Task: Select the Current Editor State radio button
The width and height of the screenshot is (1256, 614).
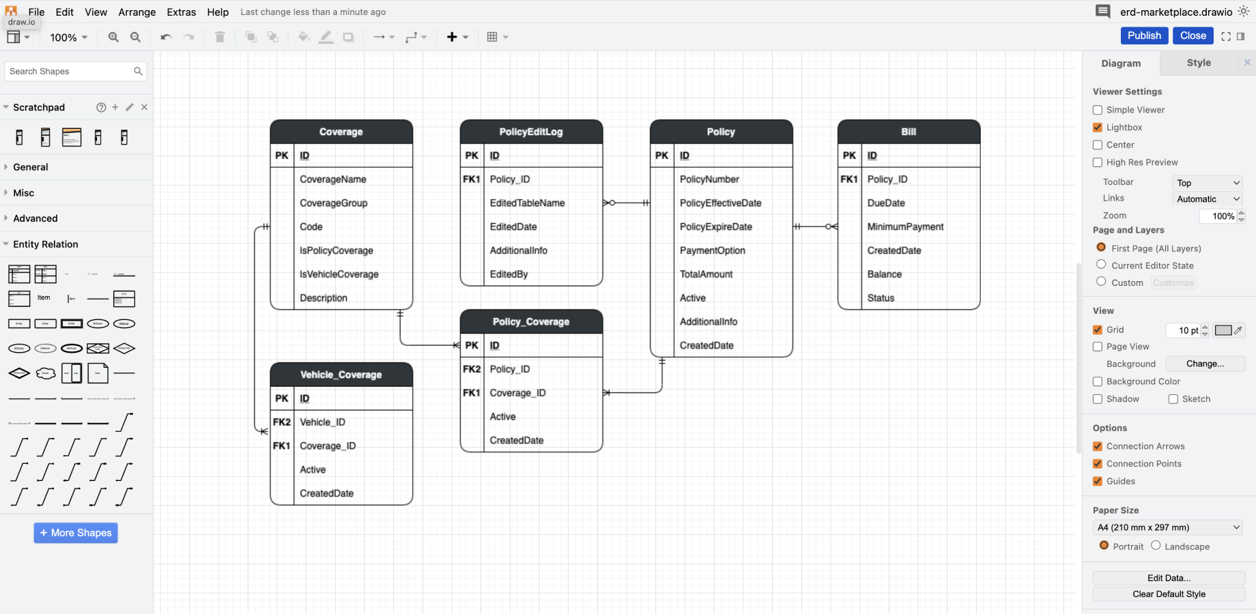Action: click(1101, 265)
